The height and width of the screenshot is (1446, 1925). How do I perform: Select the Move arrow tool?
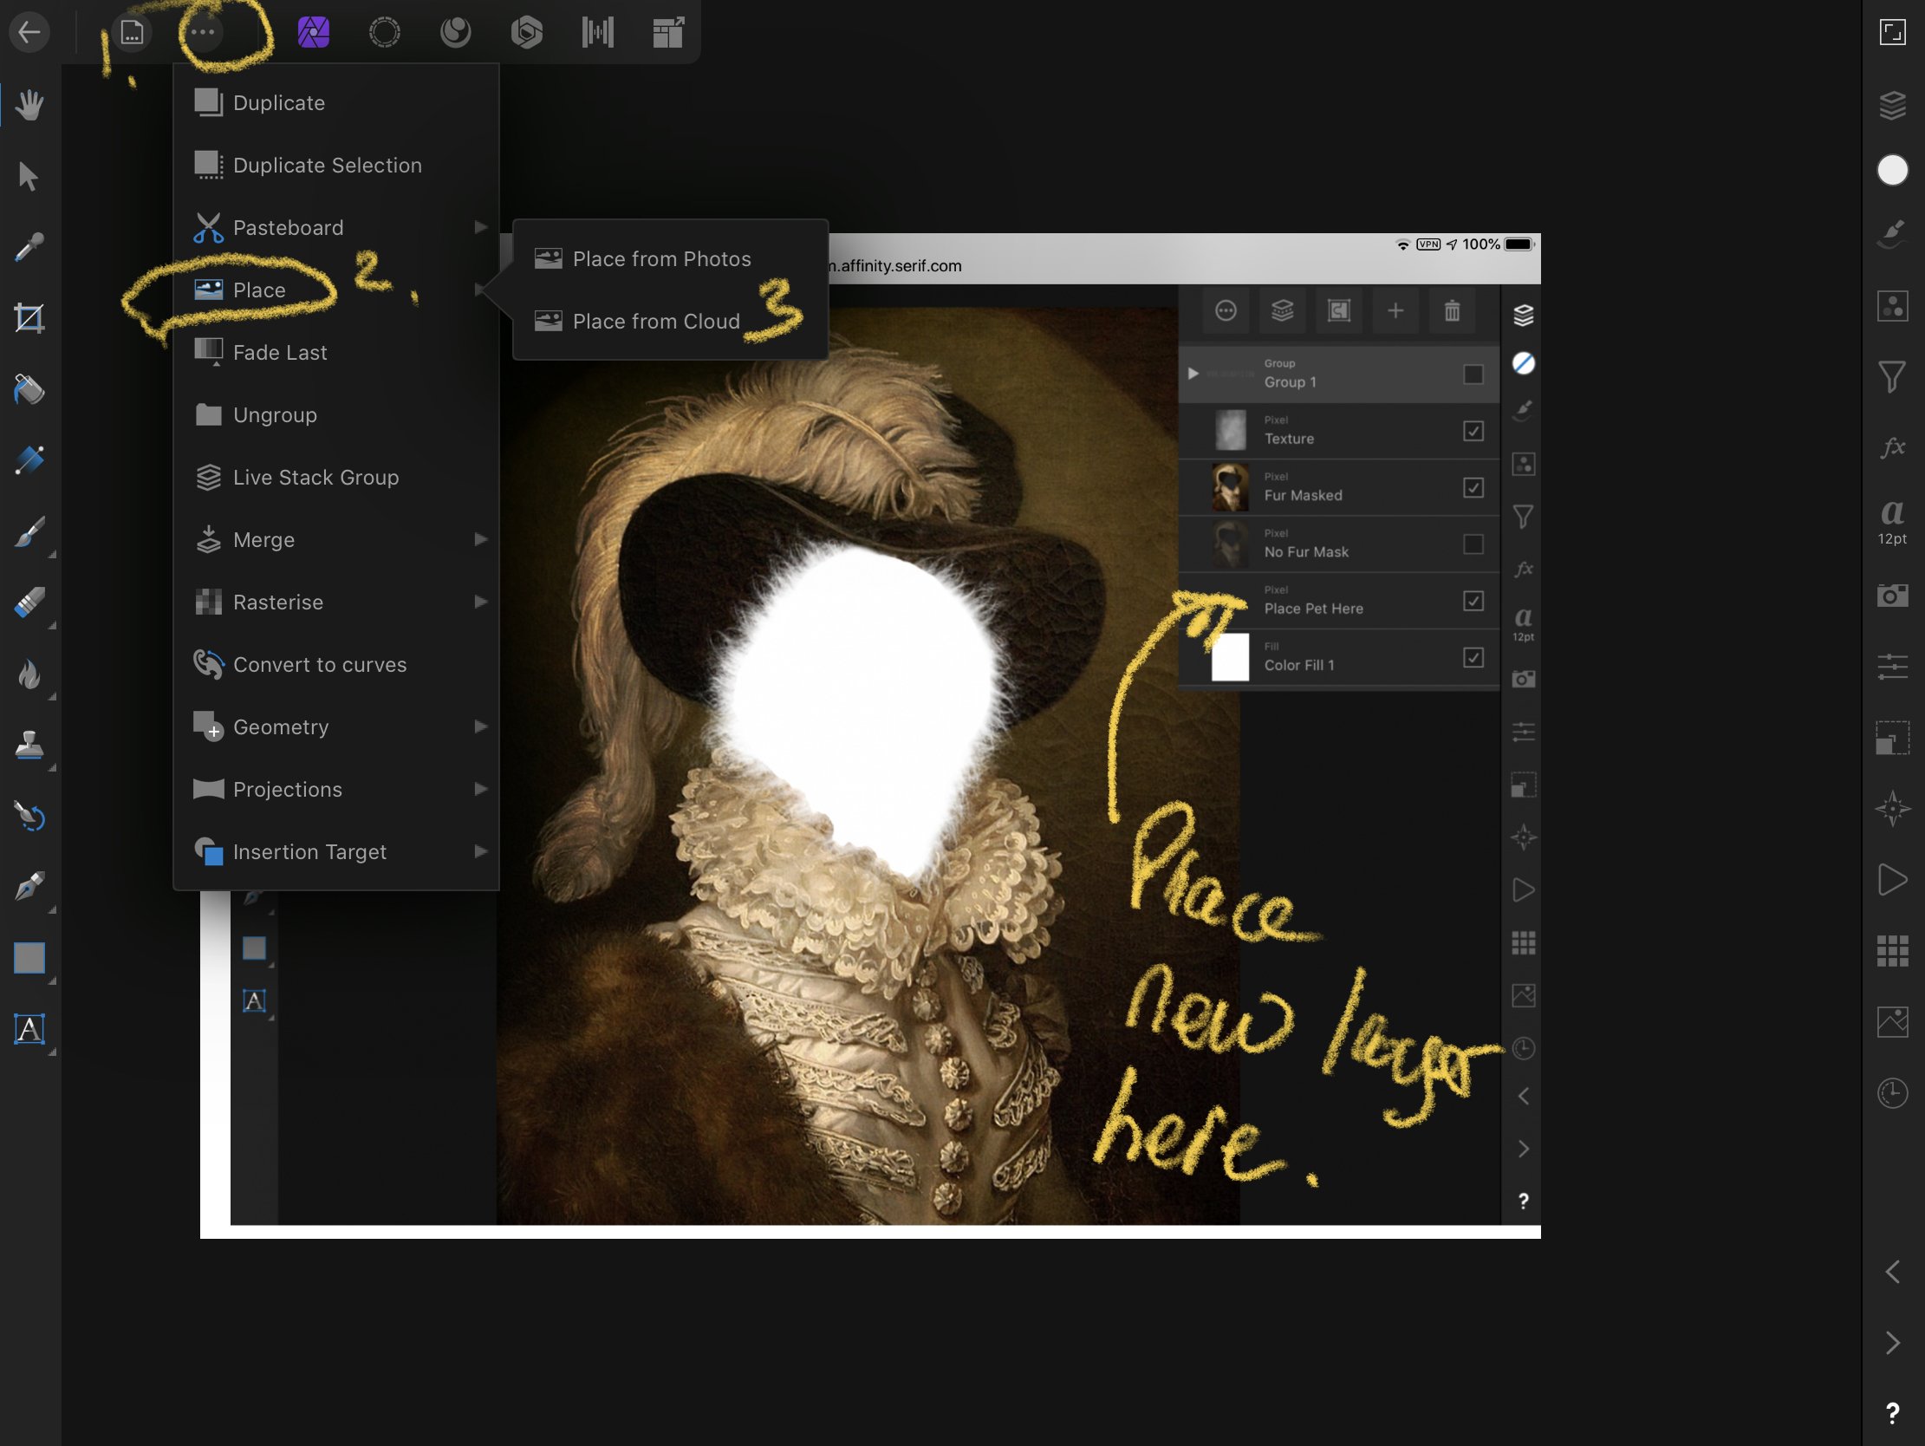click(x=28, y=177)
